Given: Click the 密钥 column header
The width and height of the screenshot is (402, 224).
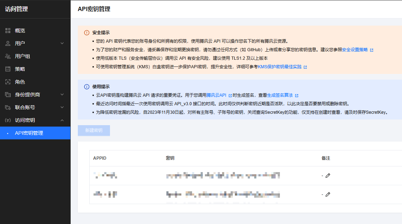Looking at the screenshot, I should tap(170, 158).
